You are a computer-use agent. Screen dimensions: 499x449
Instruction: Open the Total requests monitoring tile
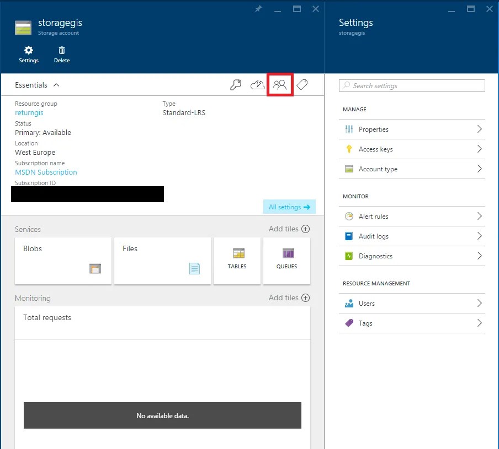point(162,377)
